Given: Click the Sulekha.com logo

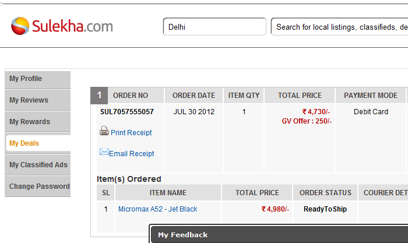Looking at the screenshot, I should coord(62,26).
